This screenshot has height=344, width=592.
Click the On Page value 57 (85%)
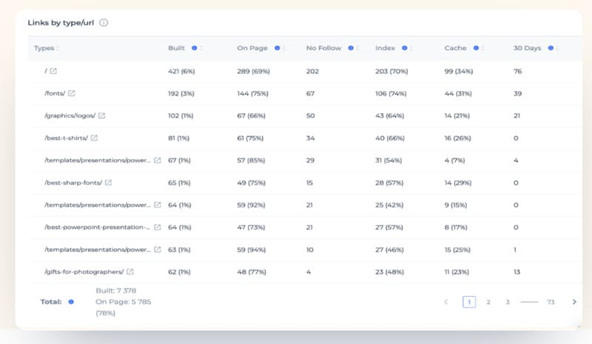pos(251,160)
